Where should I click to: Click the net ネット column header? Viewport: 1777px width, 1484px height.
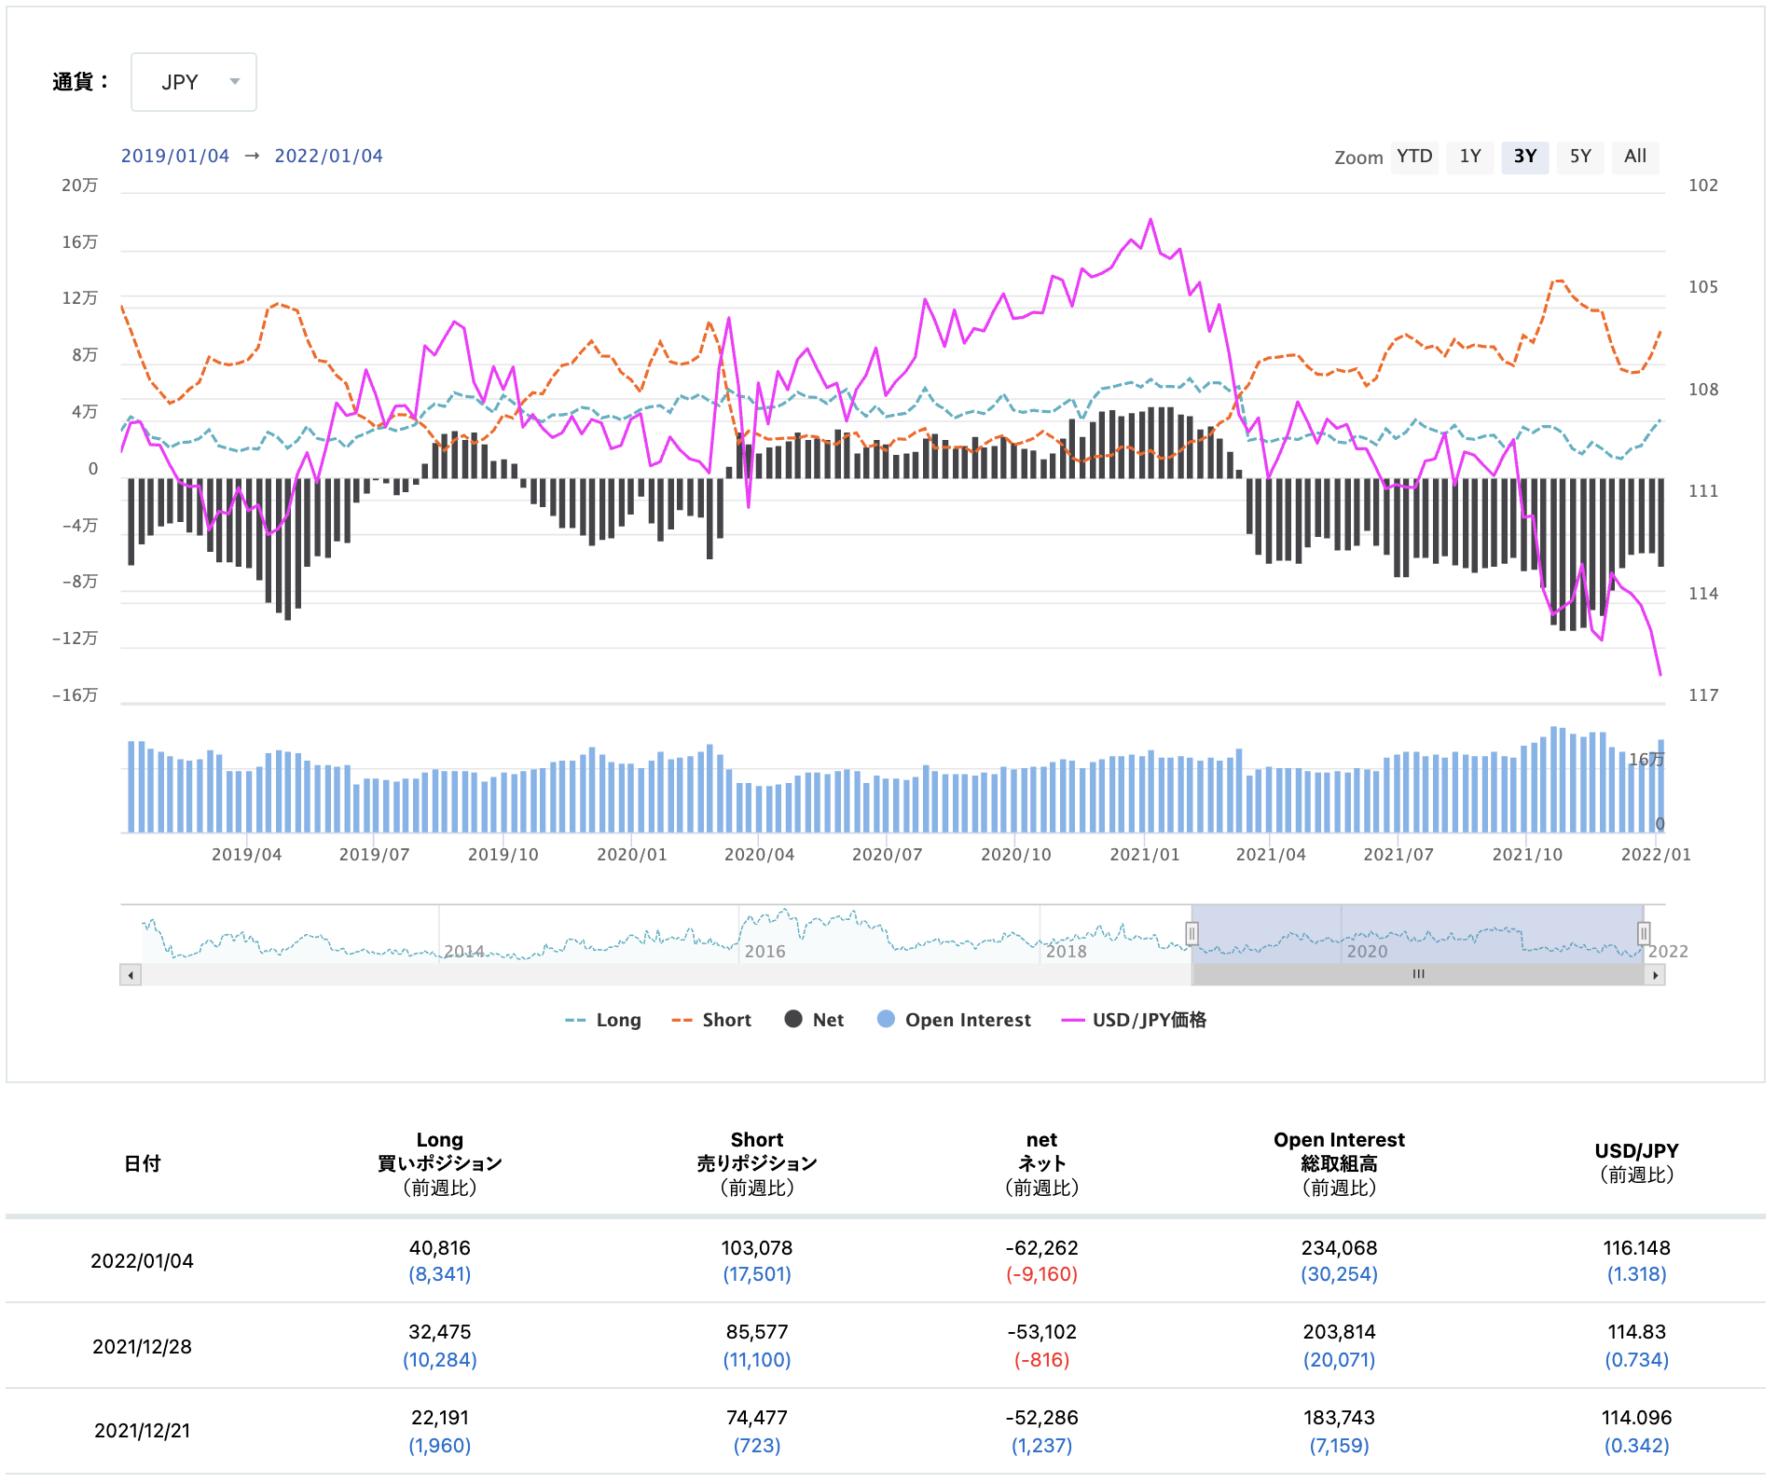pyautogui.click(x=1041, y=1163)
